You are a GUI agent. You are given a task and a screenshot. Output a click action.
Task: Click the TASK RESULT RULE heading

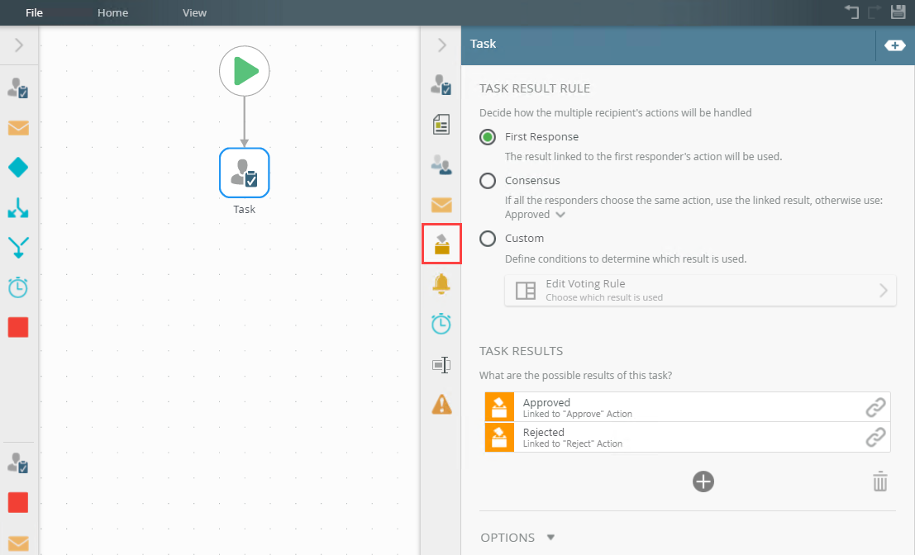point(535,88)
